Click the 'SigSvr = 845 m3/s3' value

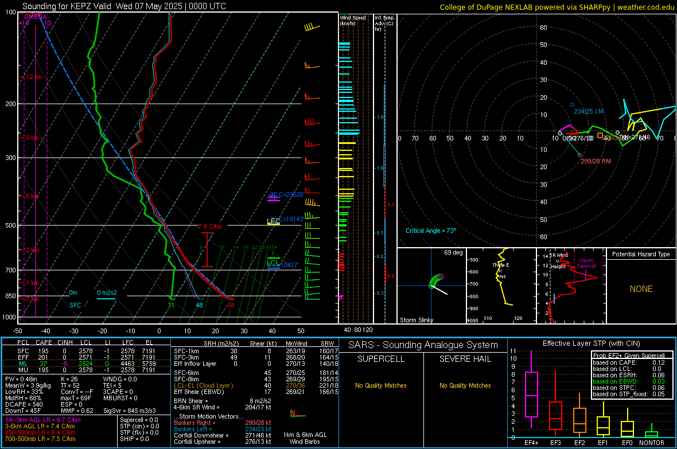pyautogui.click(x=130, y=411)
